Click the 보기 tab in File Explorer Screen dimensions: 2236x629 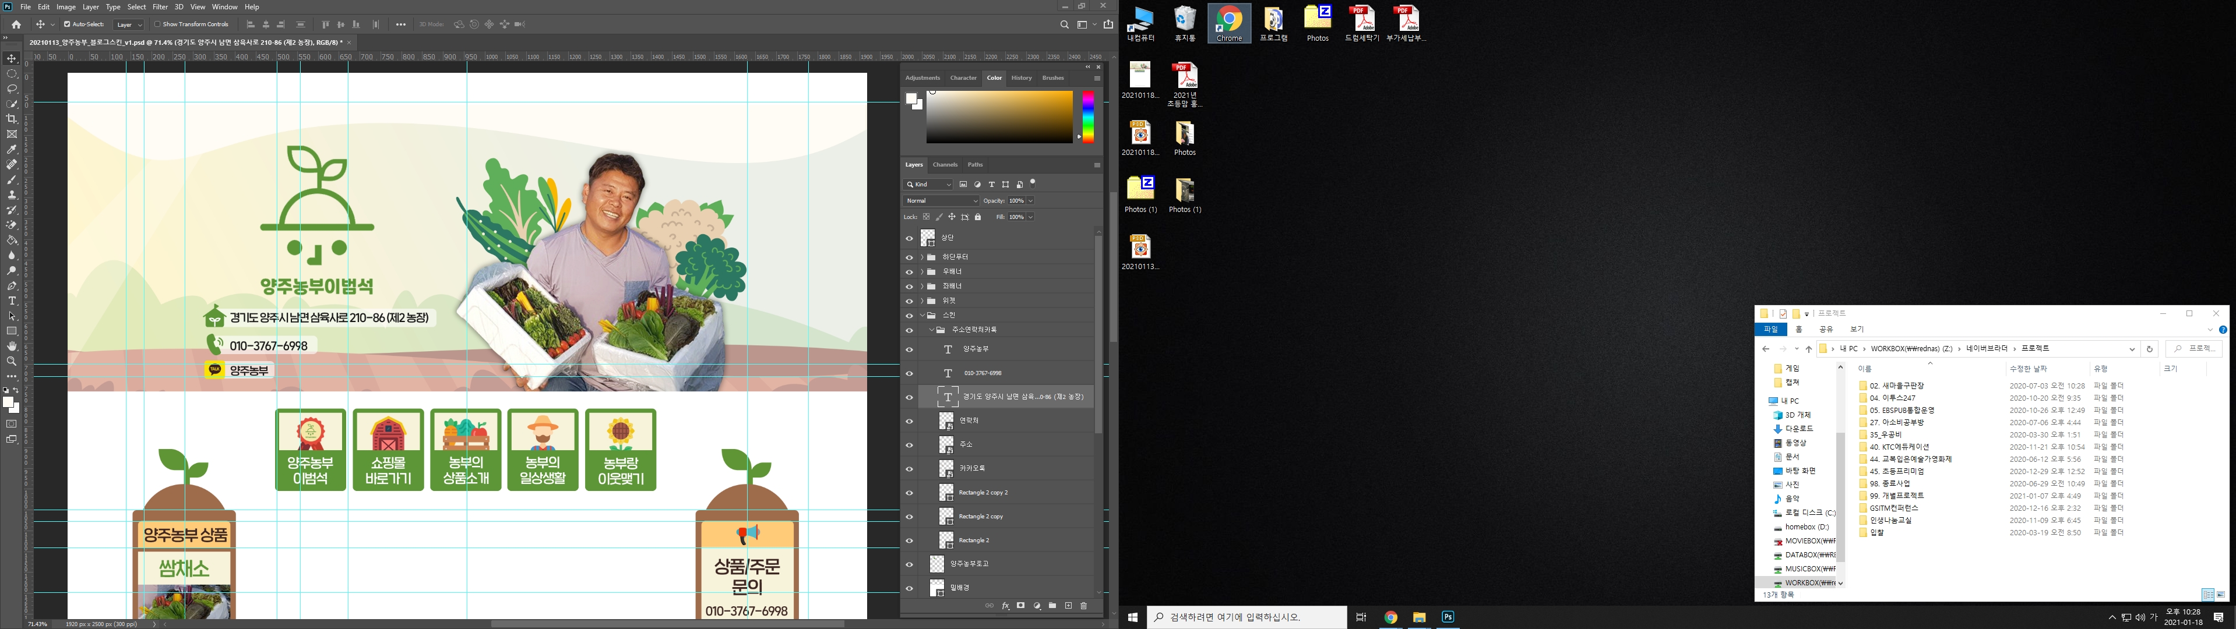point(1857,330)
